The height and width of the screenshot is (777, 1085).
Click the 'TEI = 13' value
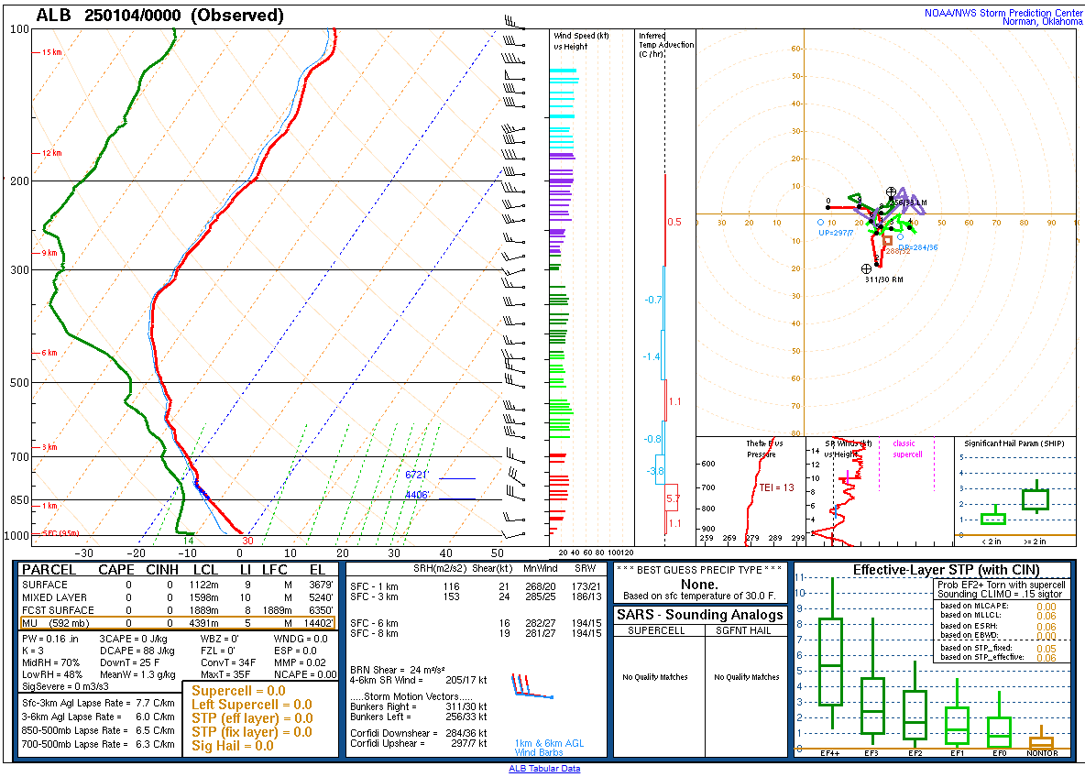pos(776,487)
